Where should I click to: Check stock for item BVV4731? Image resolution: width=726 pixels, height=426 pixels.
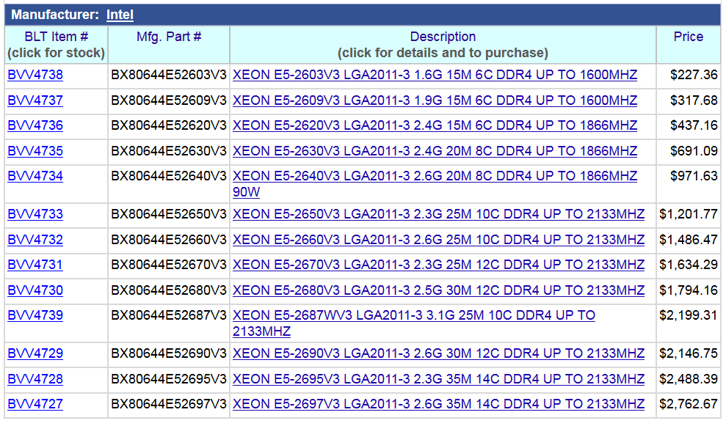tap(35, 265)
